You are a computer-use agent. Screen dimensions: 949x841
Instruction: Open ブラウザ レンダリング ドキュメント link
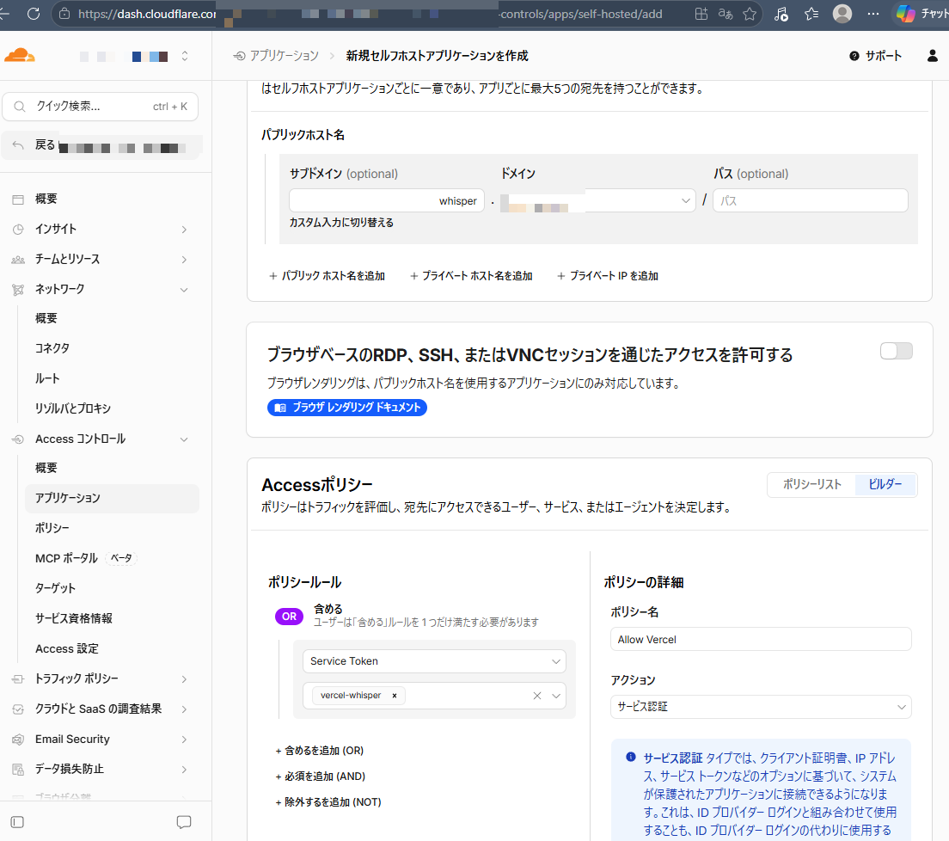click(347, 408)
